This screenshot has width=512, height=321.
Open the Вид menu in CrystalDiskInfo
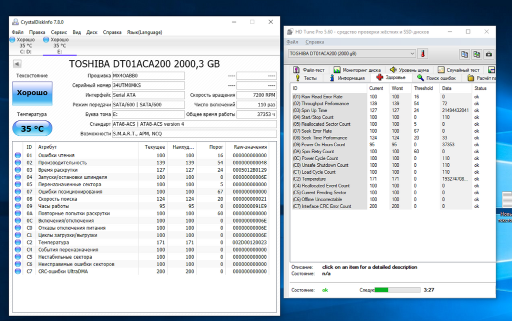[76, 32]
